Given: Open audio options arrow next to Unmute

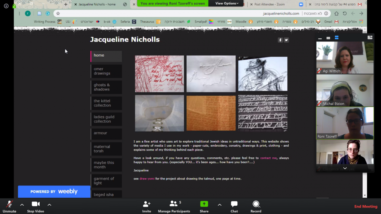Looking at the screenshot, I should pos(22,205).
